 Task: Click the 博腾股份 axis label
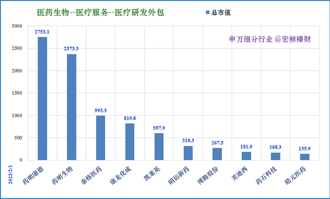(208, 175)
